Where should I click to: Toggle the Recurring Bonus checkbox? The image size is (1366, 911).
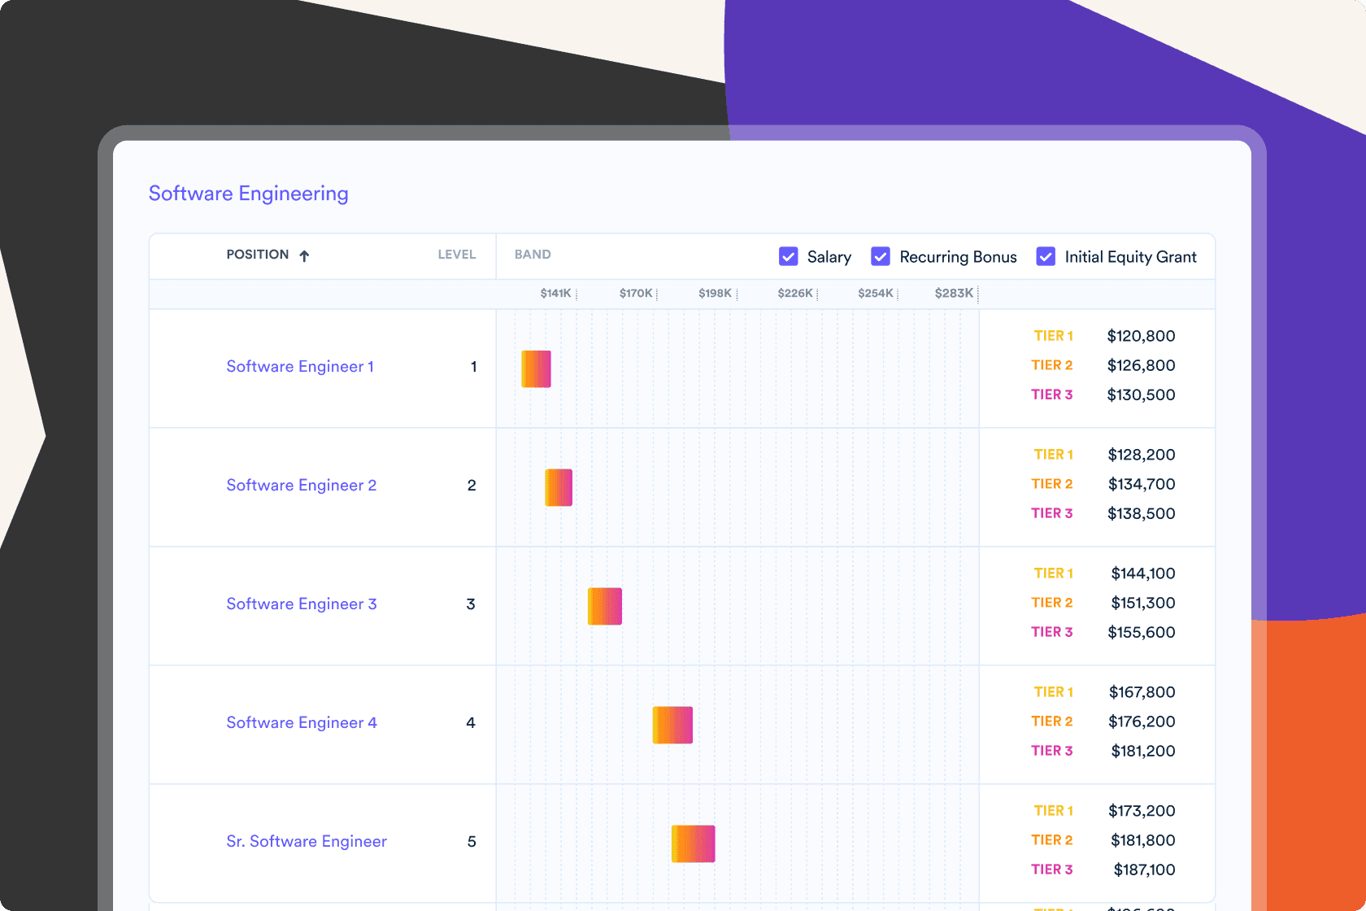tap(881, 257)
